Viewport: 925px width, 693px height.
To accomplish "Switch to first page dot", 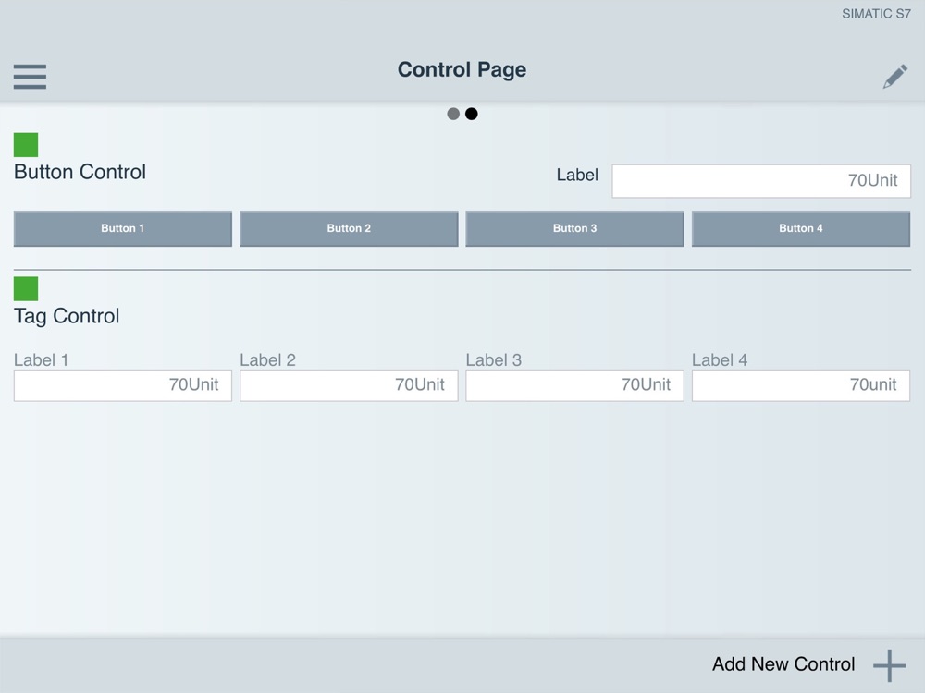I will pos(453,114).
